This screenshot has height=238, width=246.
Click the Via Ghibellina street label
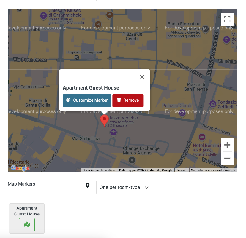(86, 139)
